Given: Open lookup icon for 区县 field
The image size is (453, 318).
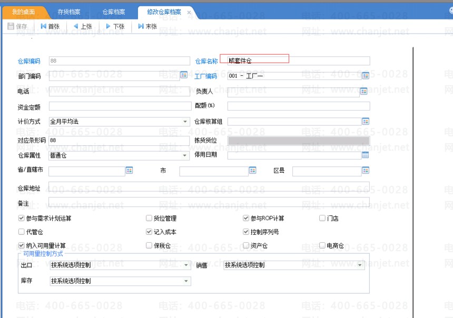Looking at the screenshot, I should 366,171.
